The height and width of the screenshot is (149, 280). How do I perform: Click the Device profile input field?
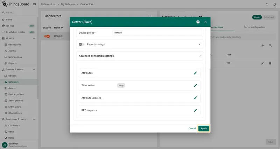click(x=157, y=33)
